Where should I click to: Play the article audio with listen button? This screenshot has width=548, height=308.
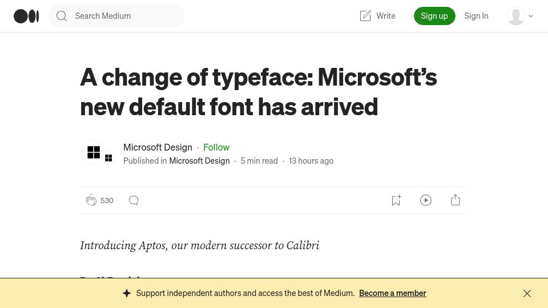pos(426,200)
